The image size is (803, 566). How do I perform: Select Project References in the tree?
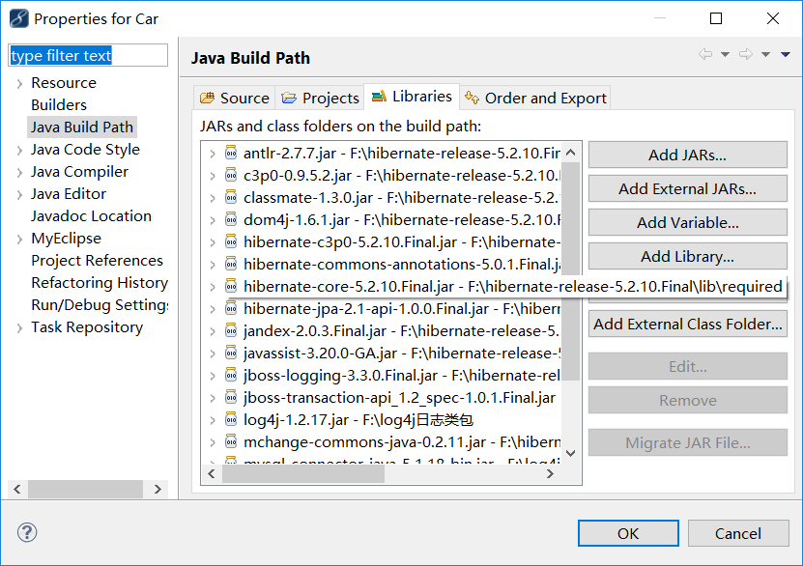pos(97,261)
